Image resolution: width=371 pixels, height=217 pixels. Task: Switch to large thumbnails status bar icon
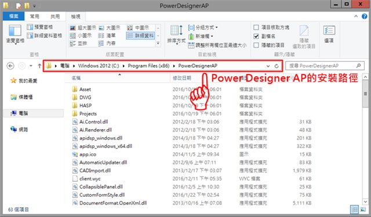click(x=363, y=209)
